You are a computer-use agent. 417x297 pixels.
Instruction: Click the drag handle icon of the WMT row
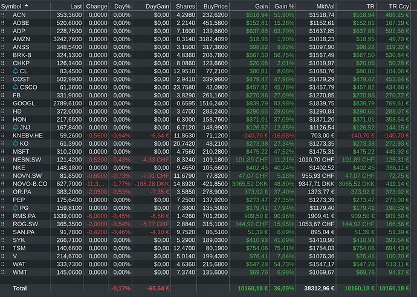(2, 272)
